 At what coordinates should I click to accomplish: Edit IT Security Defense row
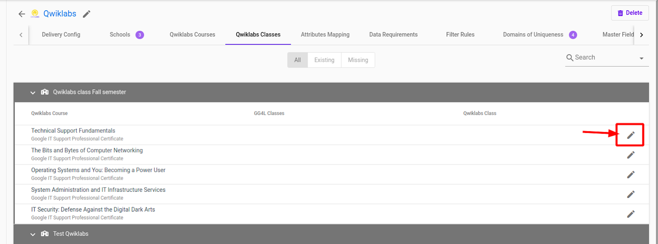coord(630,214)
